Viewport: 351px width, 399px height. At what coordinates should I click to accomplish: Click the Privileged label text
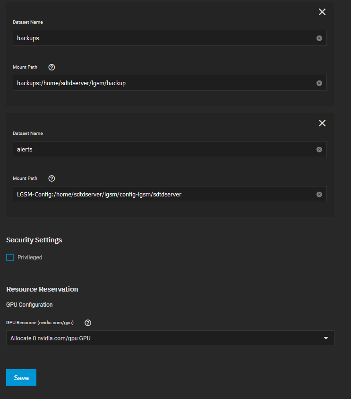[30, 257]
